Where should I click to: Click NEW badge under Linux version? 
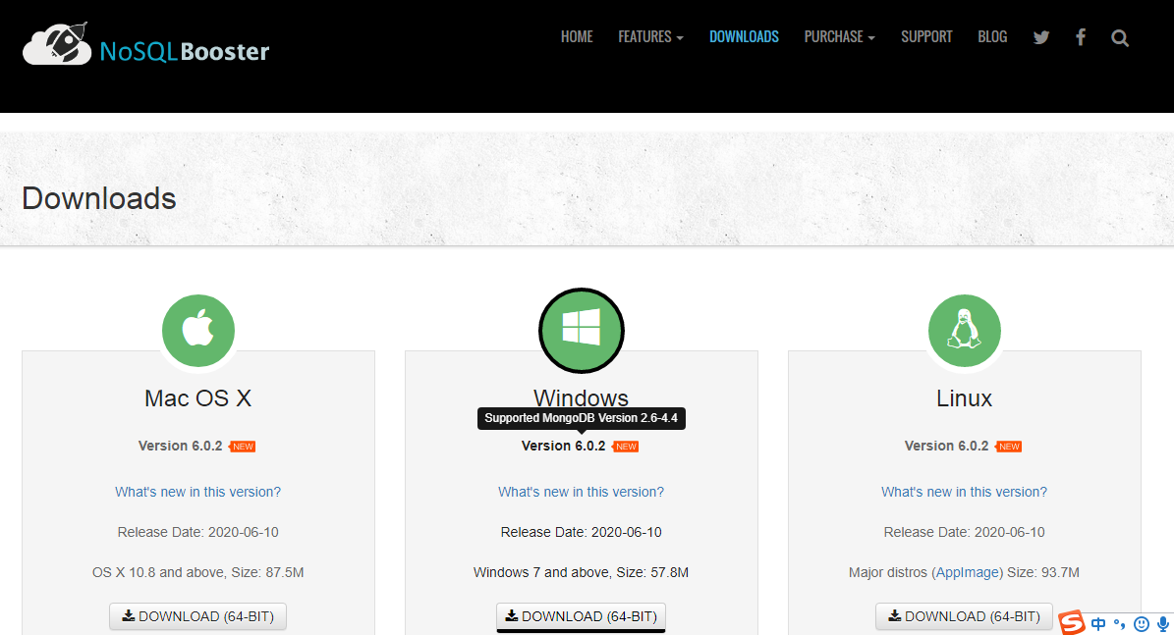pos(1009,447)
